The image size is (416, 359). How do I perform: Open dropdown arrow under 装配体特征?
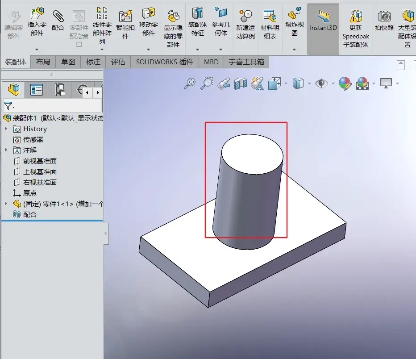pyautogui.click(x=197, y=50)
